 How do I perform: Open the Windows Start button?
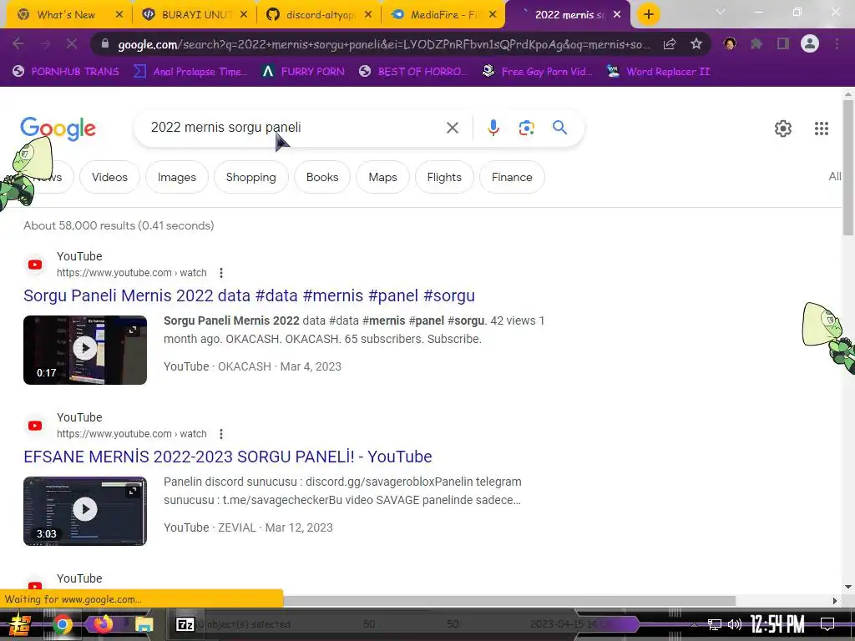pos(20,624)
